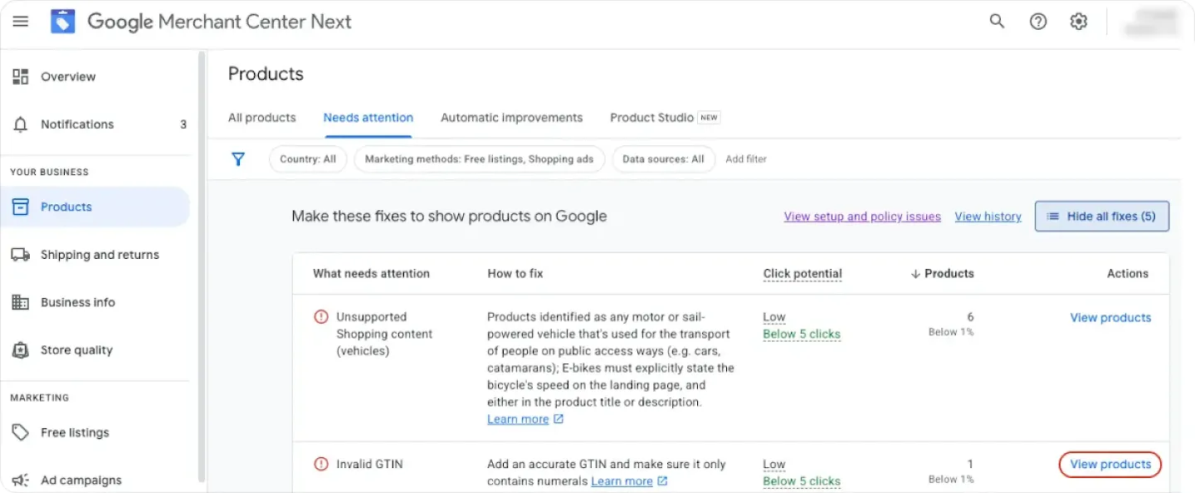The height and width of the screenshot is (493, 1195).
Task: Open the hamburger main menu
Action: (x=21, y=22)
